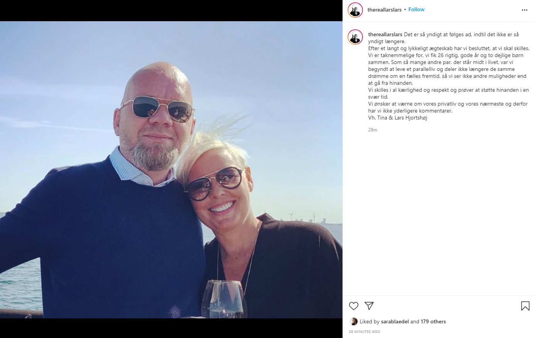Click the "28 MINUTES AGO" post timestamp

365,331
